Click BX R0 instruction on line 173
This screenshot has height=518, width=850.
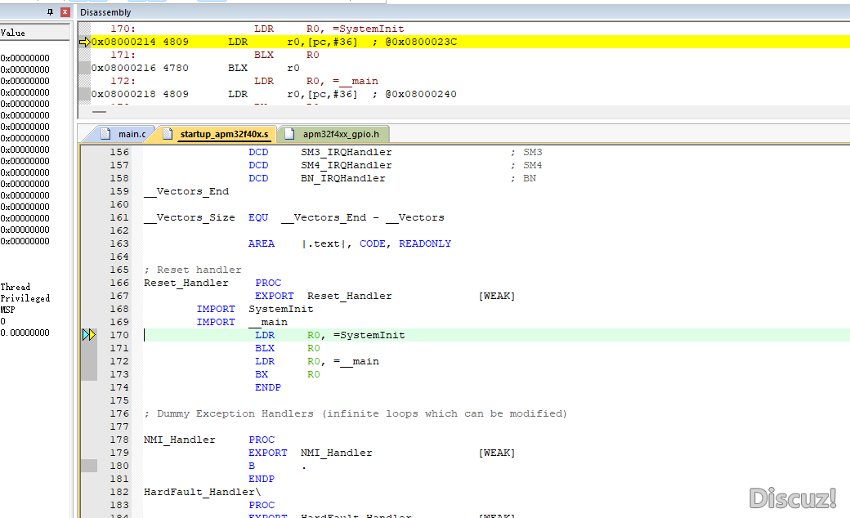[288, 374]
